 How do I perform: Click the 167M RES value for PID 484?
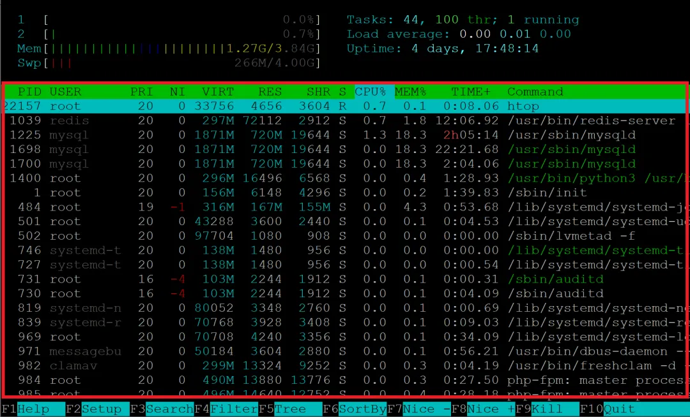pos(266,207)
